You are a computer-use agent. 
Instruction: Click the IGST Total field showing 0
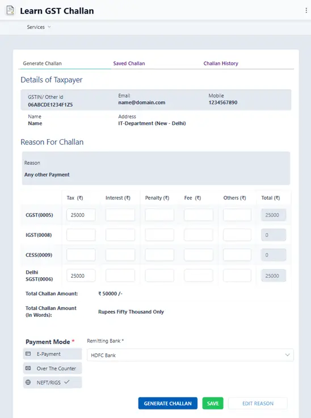tap(274, 235)
